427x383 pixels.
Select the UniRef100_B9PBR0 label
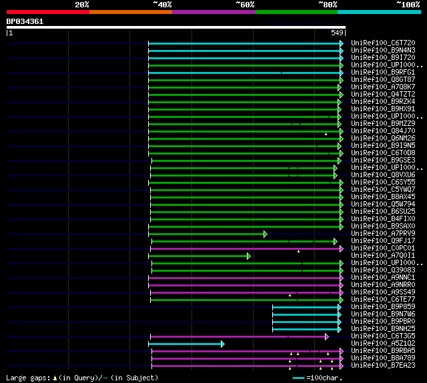383,322
